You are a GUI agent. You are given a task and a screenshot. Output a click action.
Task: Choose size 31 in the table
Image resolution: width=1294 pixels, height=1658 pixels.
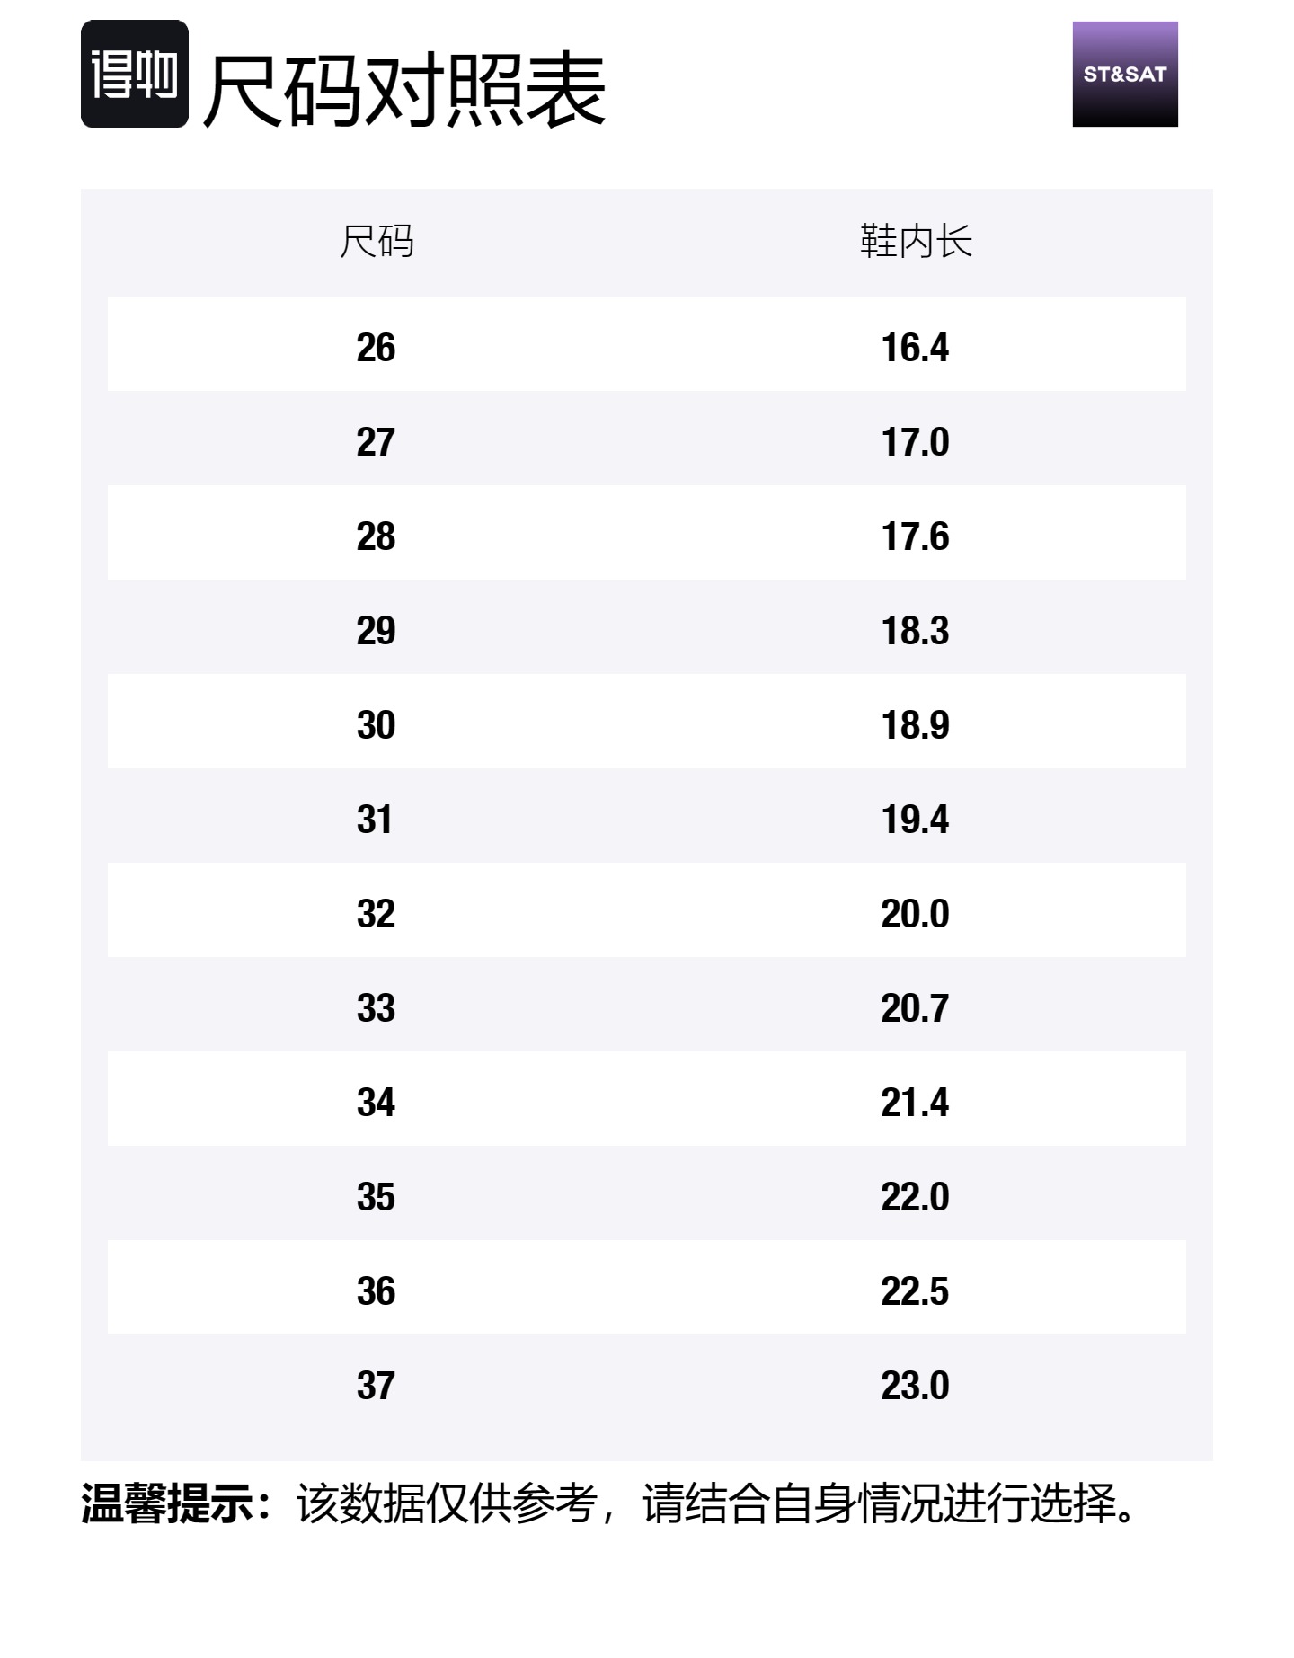point(375,820)
